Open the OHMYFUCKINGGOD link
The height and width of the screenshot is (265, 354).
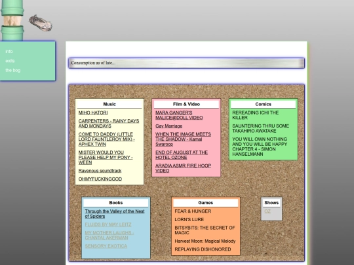coord(100,179)
